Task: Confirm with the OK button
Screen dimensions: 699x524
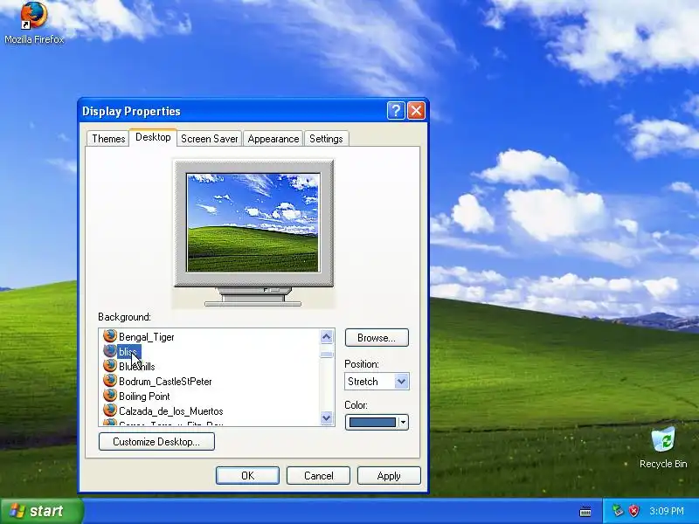Action: coord(247,476)
